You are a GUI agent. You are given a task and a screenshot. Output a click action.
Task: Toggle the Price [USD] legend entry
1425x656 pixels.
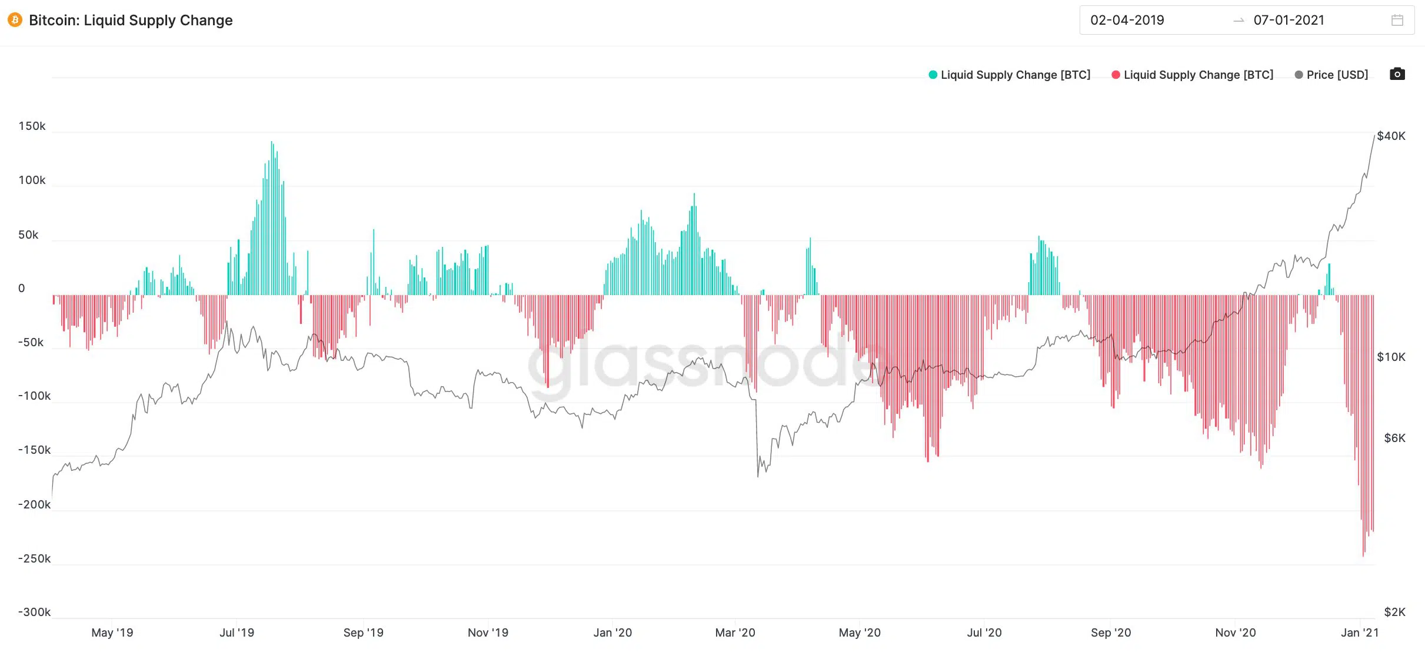[x=1331, y=75]
